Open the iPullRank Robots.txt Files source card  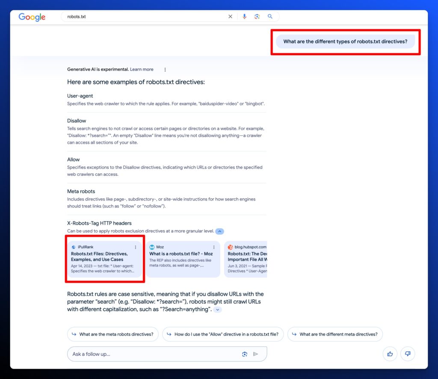click(x=99, y=257)
